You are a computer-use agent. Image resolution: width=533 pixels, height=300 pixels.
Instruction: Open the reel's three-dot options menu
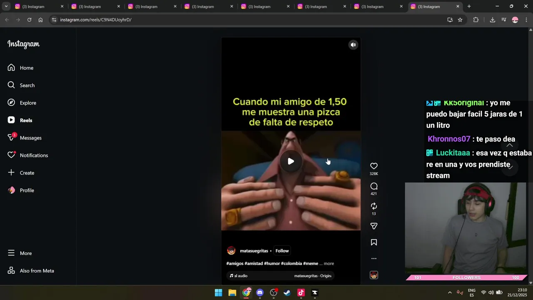coord(374,259)
